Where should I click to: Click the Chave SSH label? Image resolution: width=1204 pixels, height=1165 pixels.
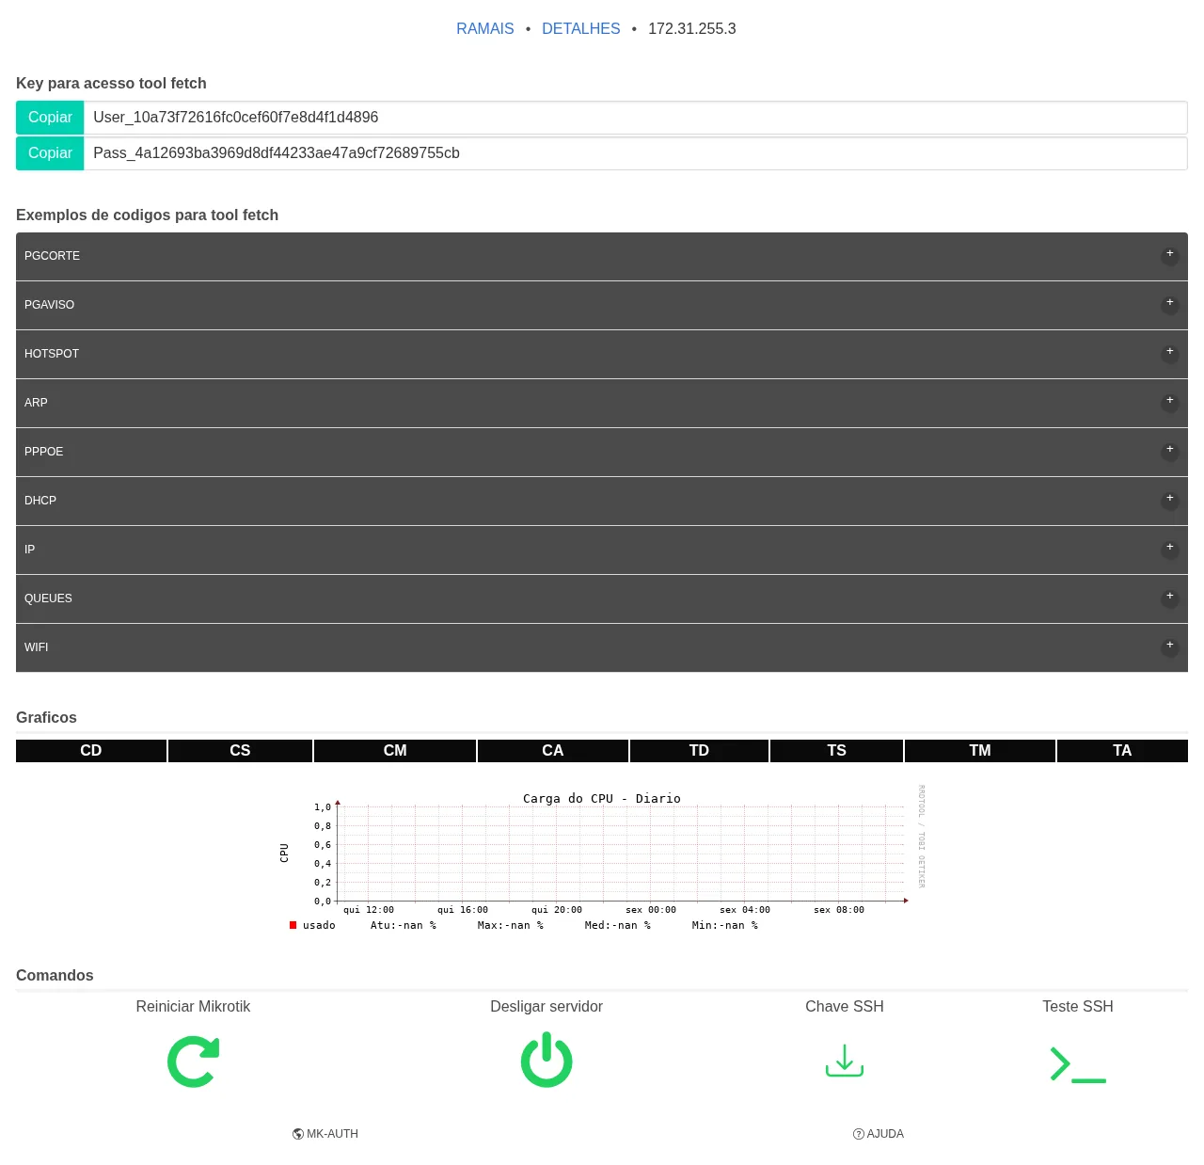tap(845, 1007)
